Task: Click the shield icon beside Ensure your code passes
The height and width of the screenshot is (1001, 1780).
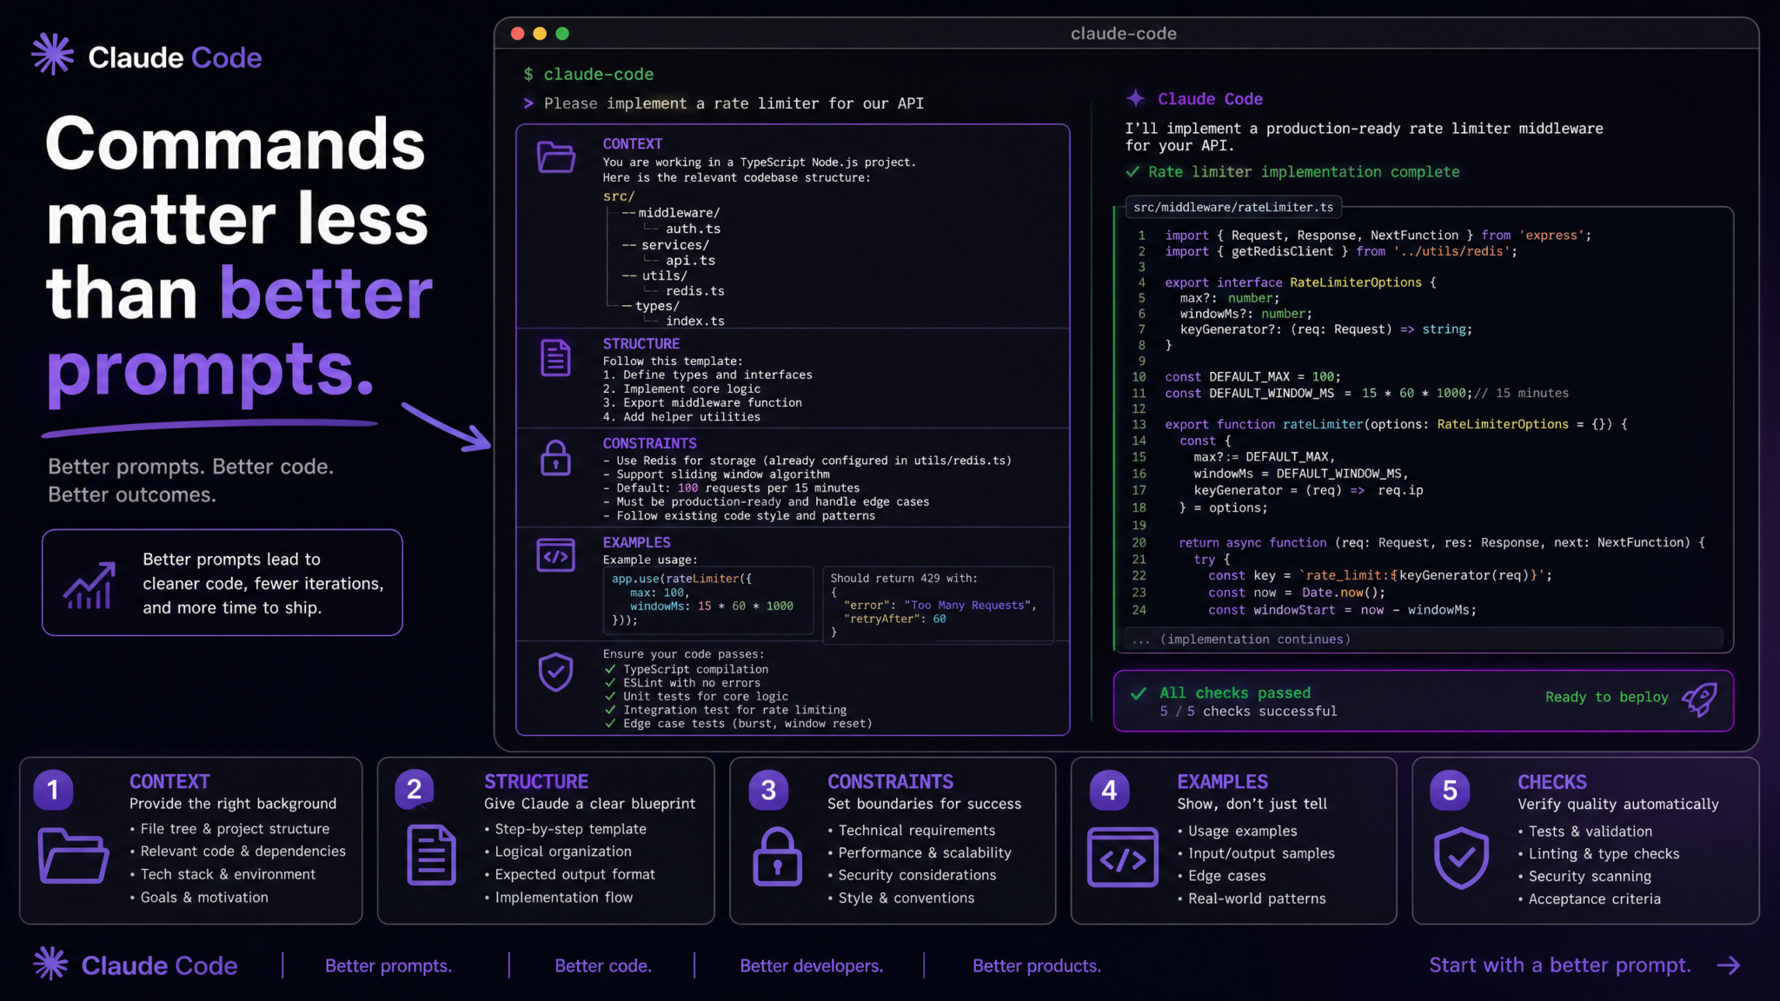Action: (555, 672)
